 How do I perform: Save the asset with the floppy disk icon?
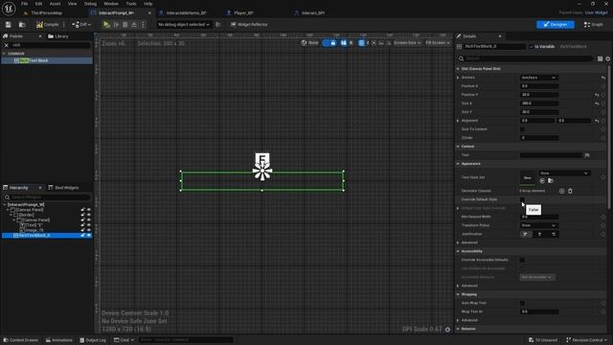click(x=9, y=25)
